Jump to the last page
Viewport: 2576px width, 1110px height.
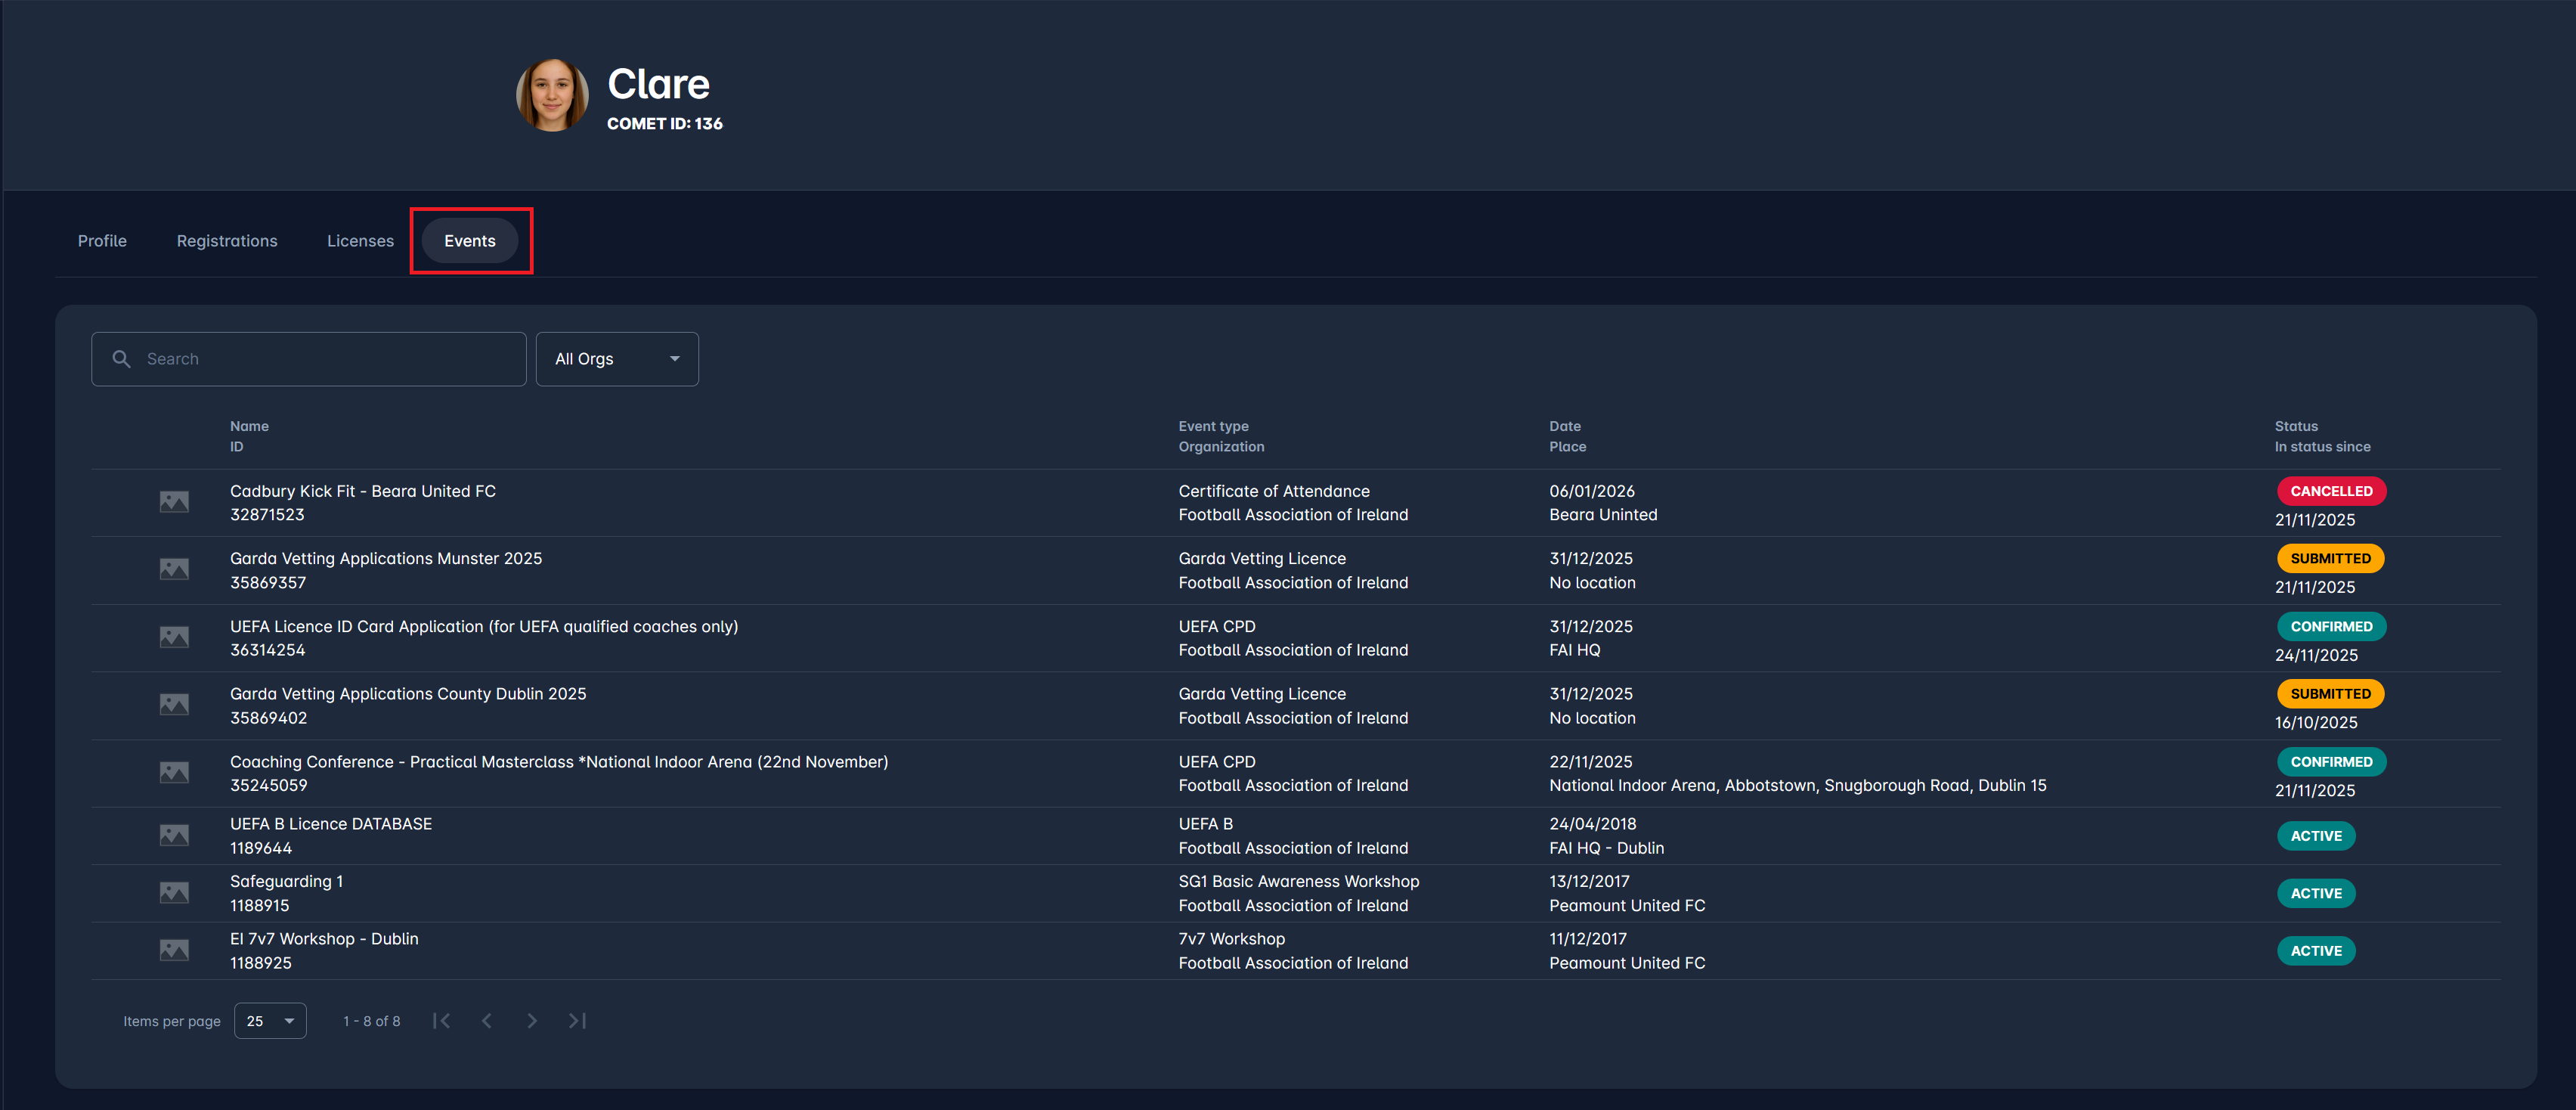577,1021
